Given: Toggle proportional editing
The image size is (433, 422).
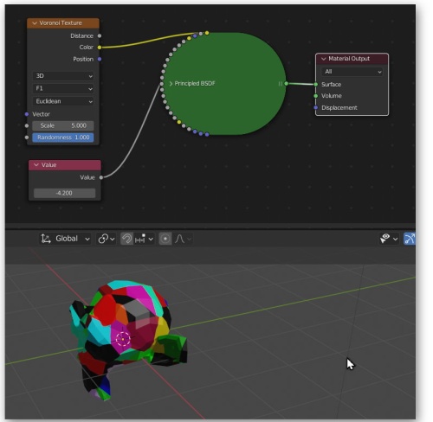Looking at the screenshot, I should tap(165, 239).
